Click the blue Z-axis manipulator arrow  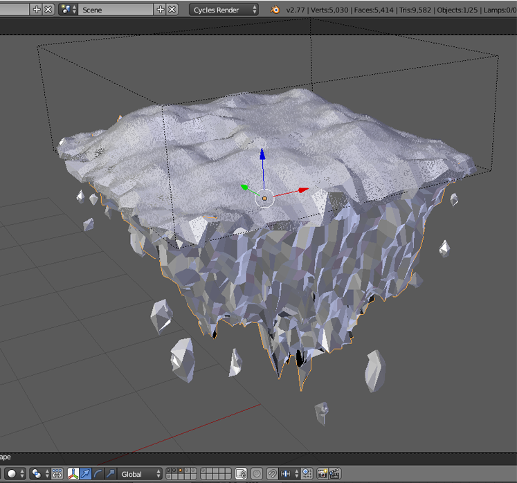[x=262, y=154]
